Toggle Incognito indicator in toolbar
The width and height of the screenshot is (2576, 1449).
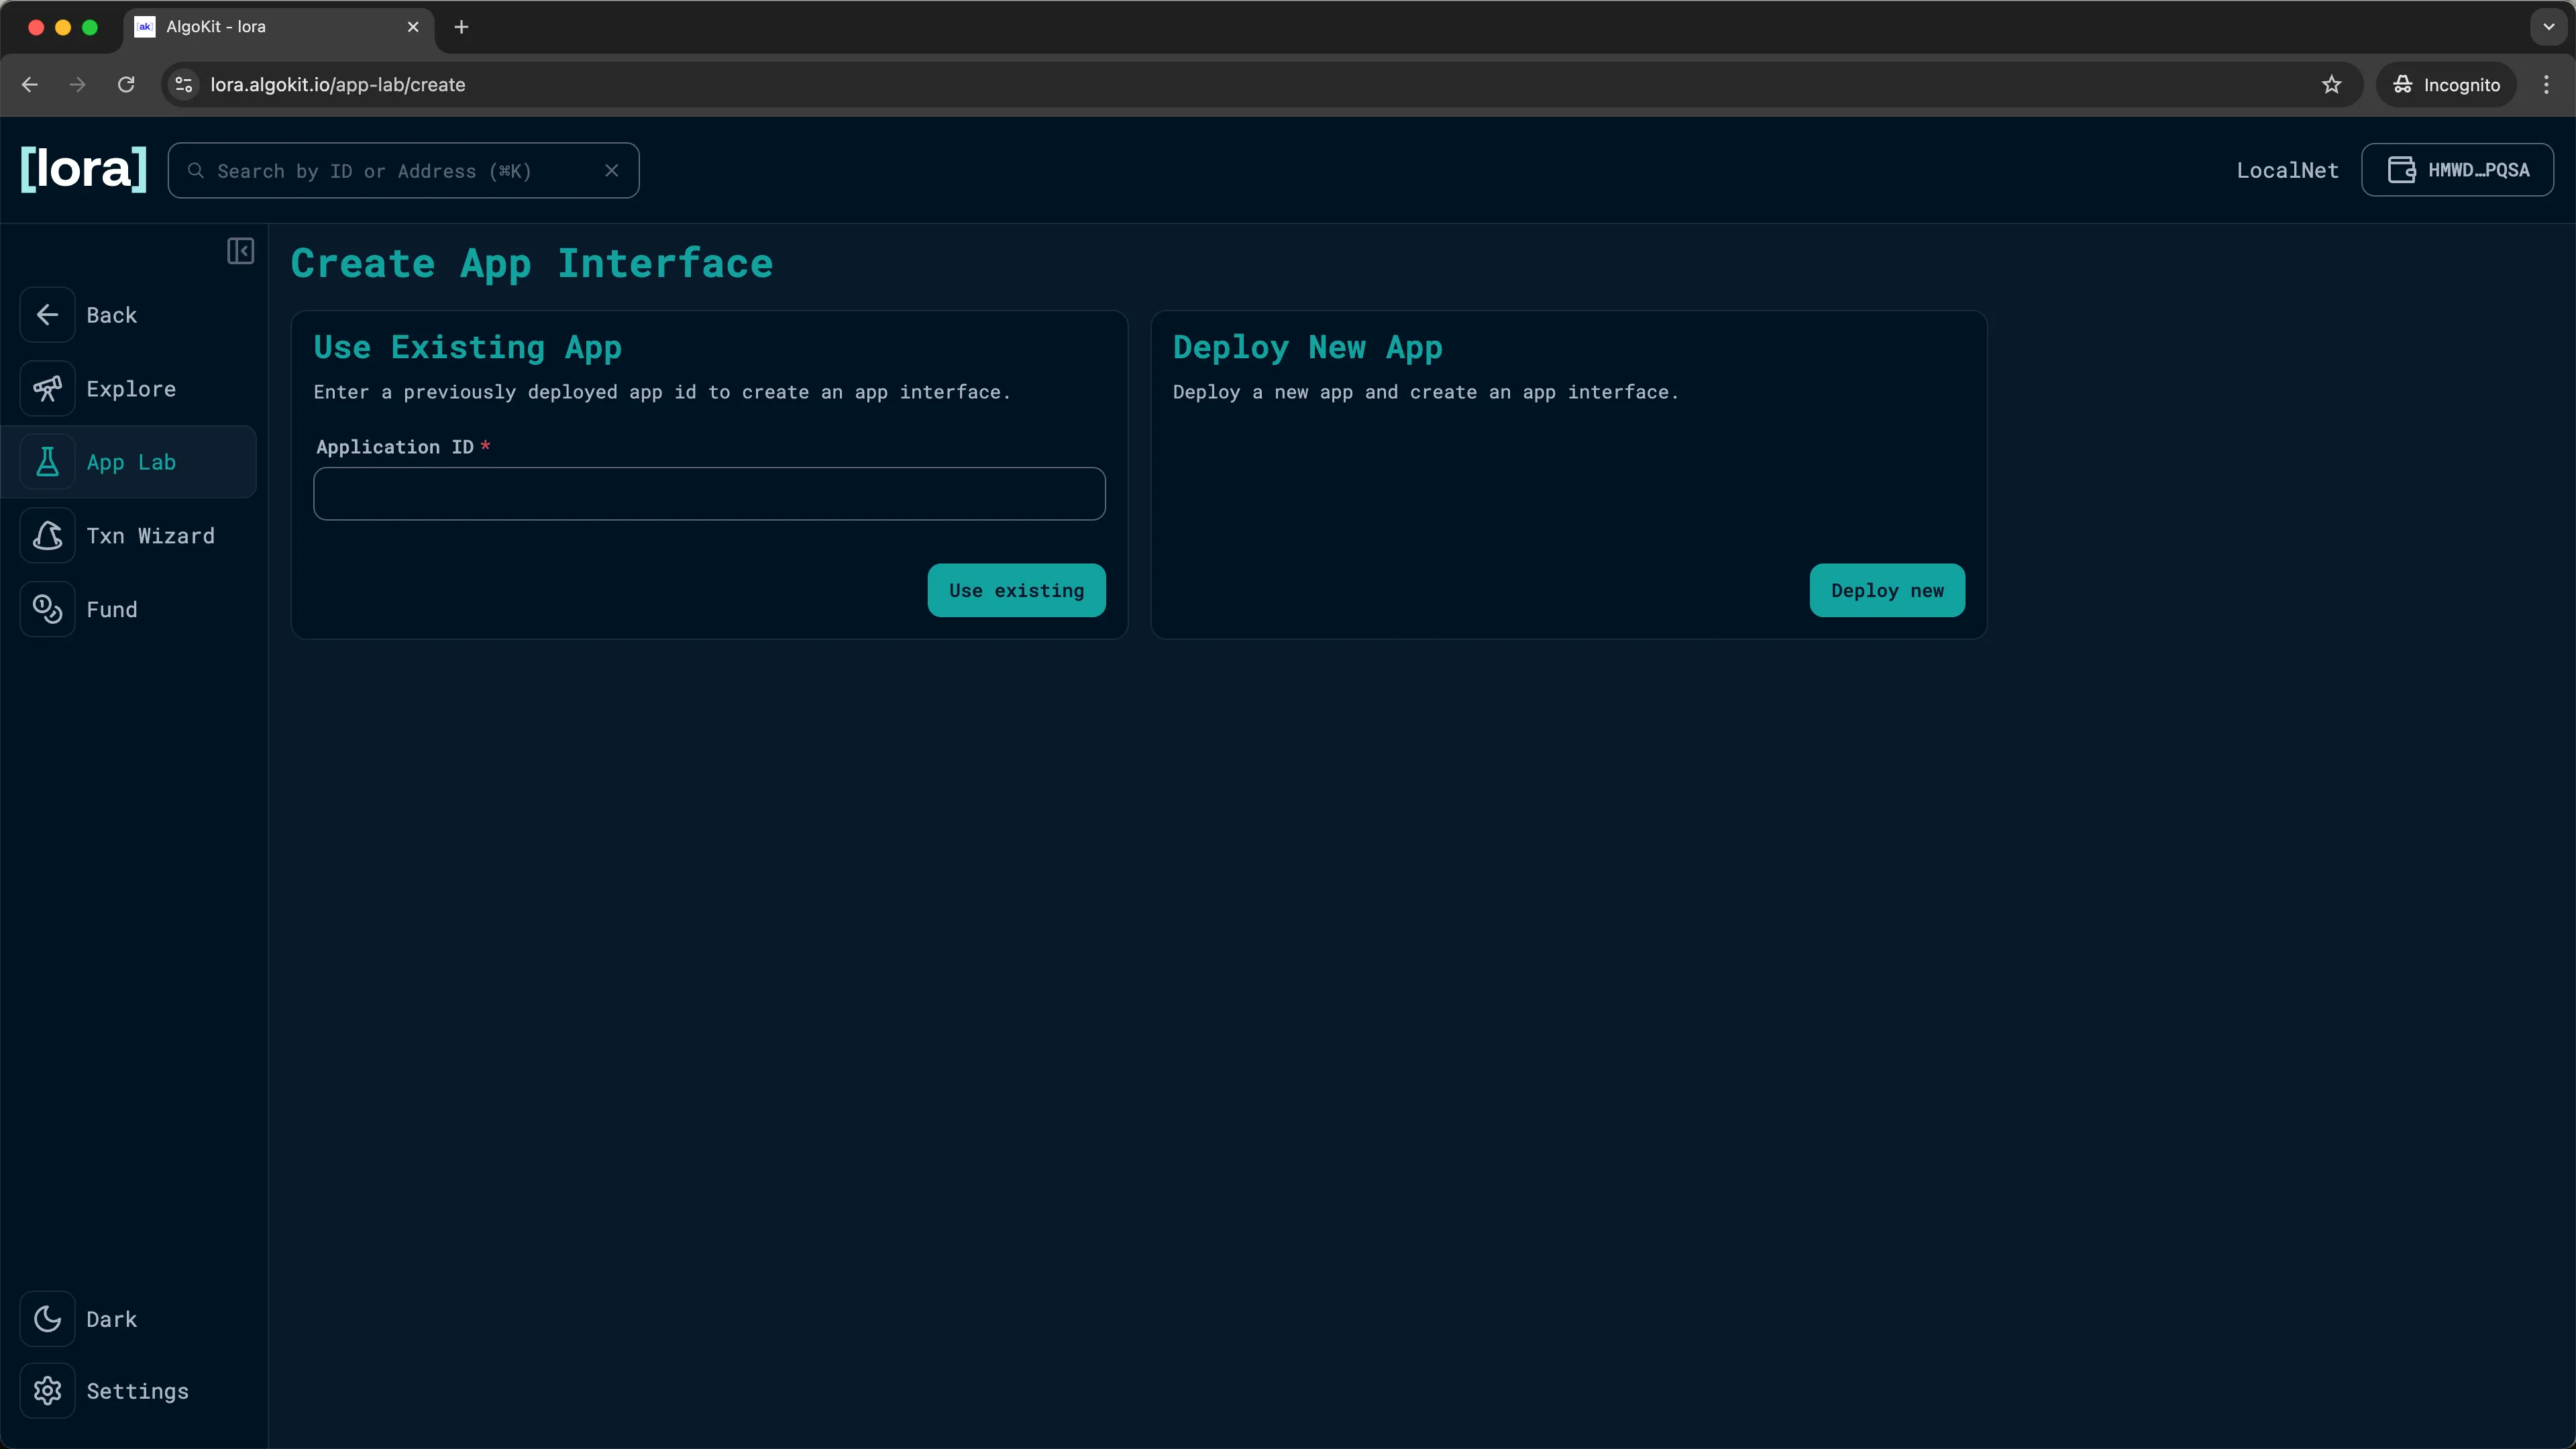click(x=2446, y=84)
